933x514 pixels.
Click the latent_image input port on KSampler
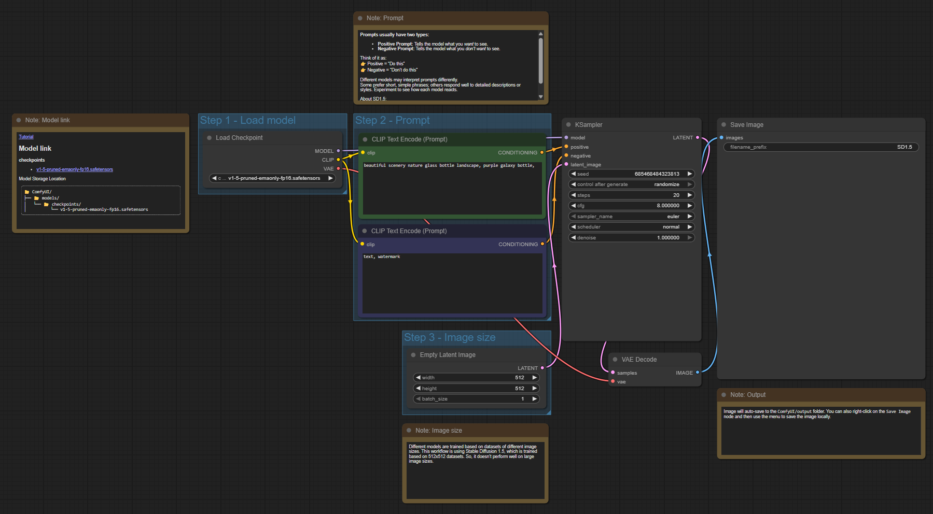(x=566, y=164)
